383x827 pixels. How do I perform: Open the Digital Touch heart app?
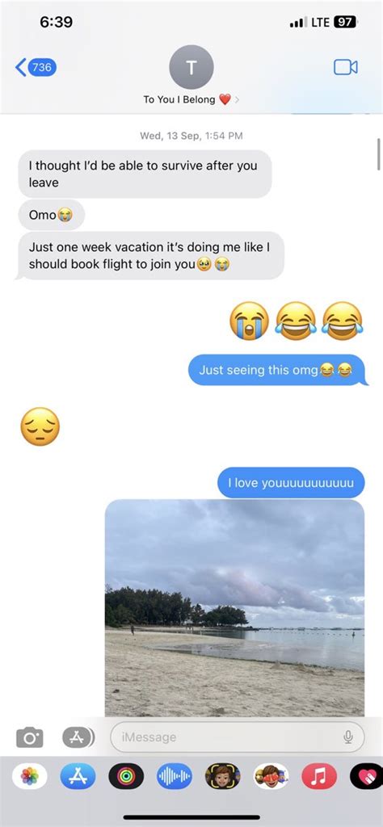367,776
